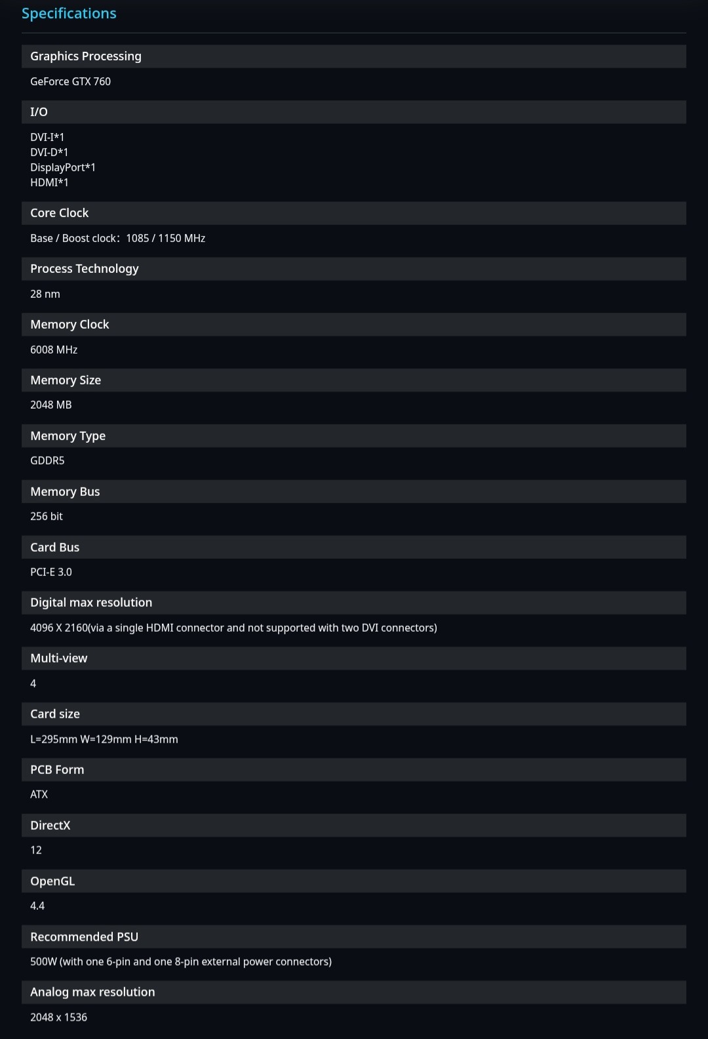Screen dimensions: 708x1039
Task: Select the card size dimensions text
Action: click(x=104, y=739)
